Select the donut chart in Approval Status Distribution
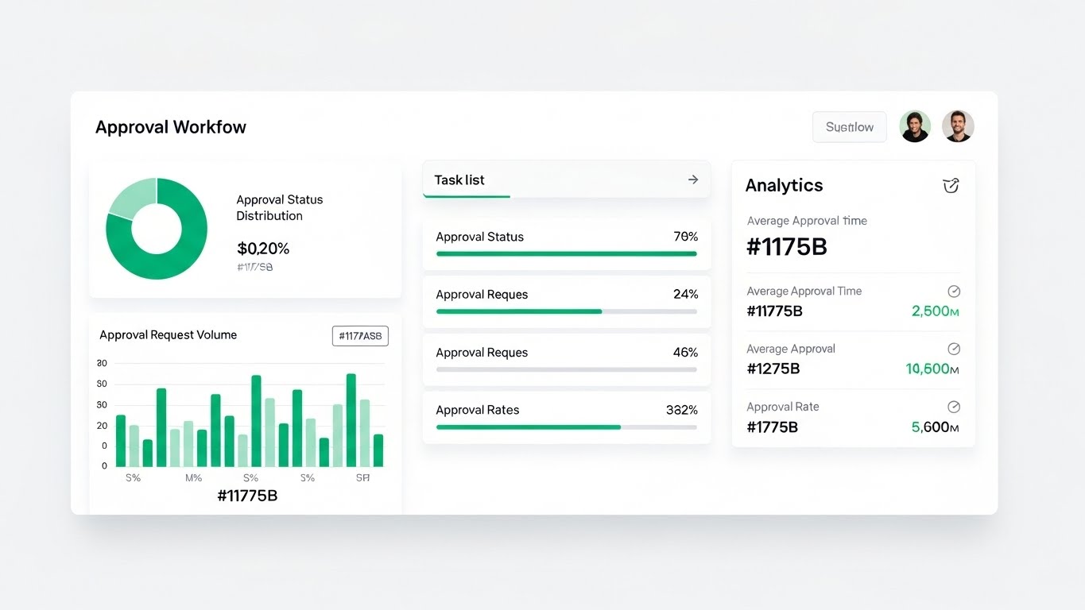 157,228
